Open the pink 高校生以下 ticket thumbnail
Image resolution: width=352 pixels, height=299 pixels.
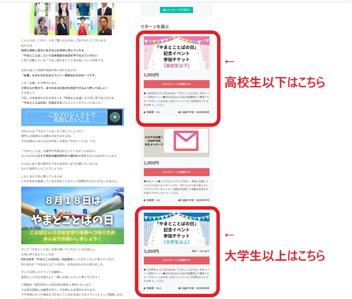[176, 53]
